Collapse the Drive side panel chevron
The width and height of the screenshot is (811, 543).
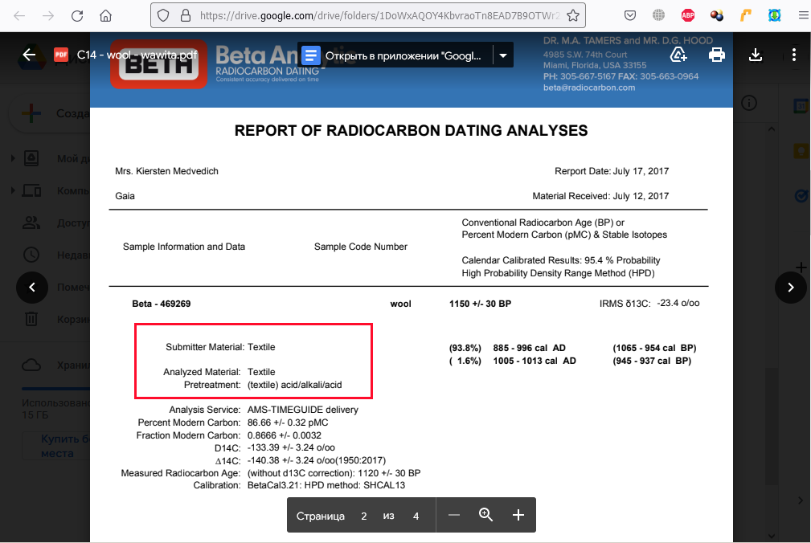pyautogui.click(x=800, y=500)
